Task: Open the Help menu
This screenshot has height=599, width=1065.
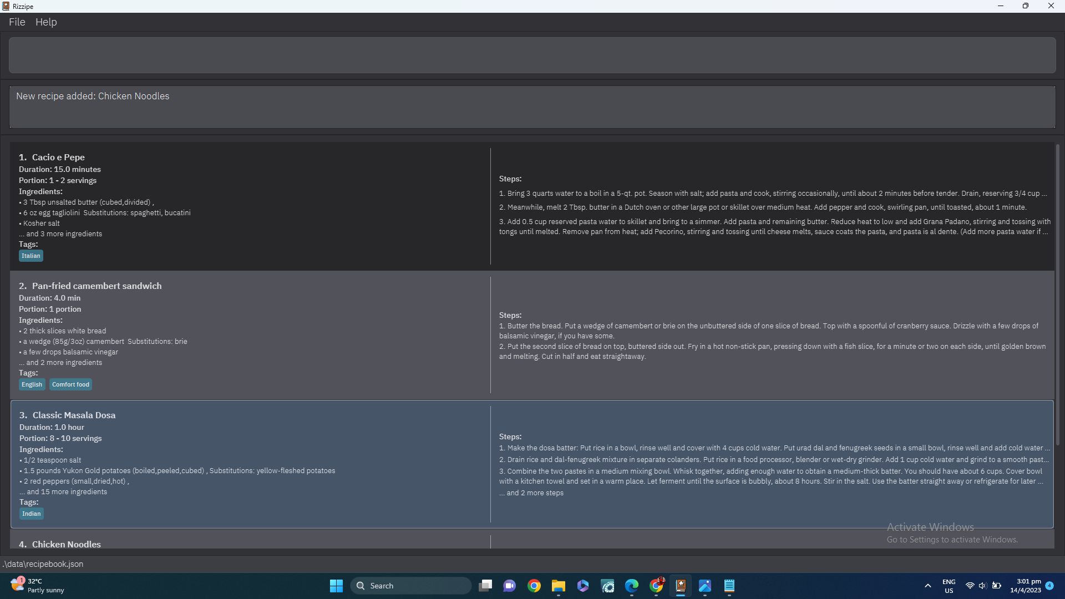Action: (x=46, y=22)
